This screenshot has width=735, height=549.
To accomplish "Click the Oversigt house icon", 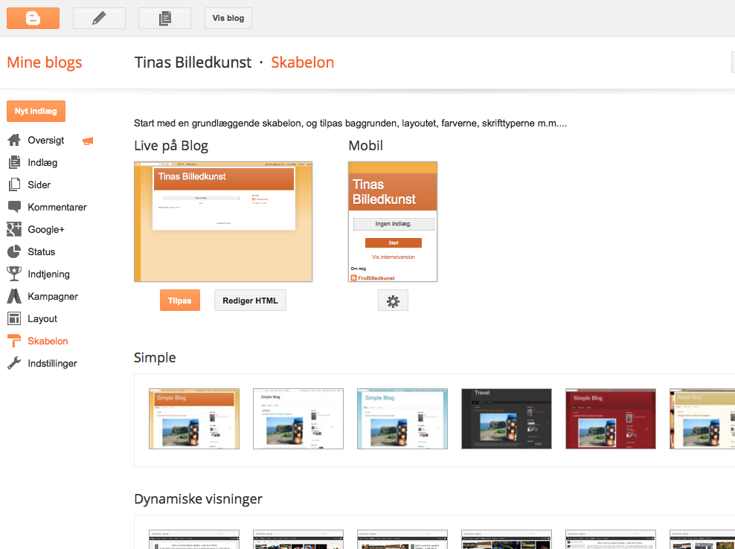I will point(14,140).
